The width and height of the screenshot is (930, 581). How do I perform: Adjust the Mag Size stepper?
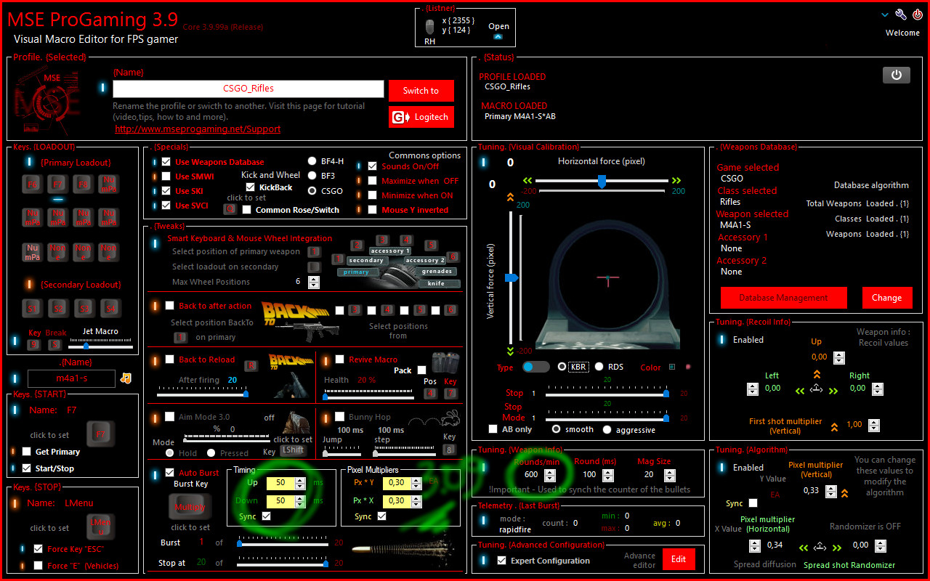tap(670, 474)
